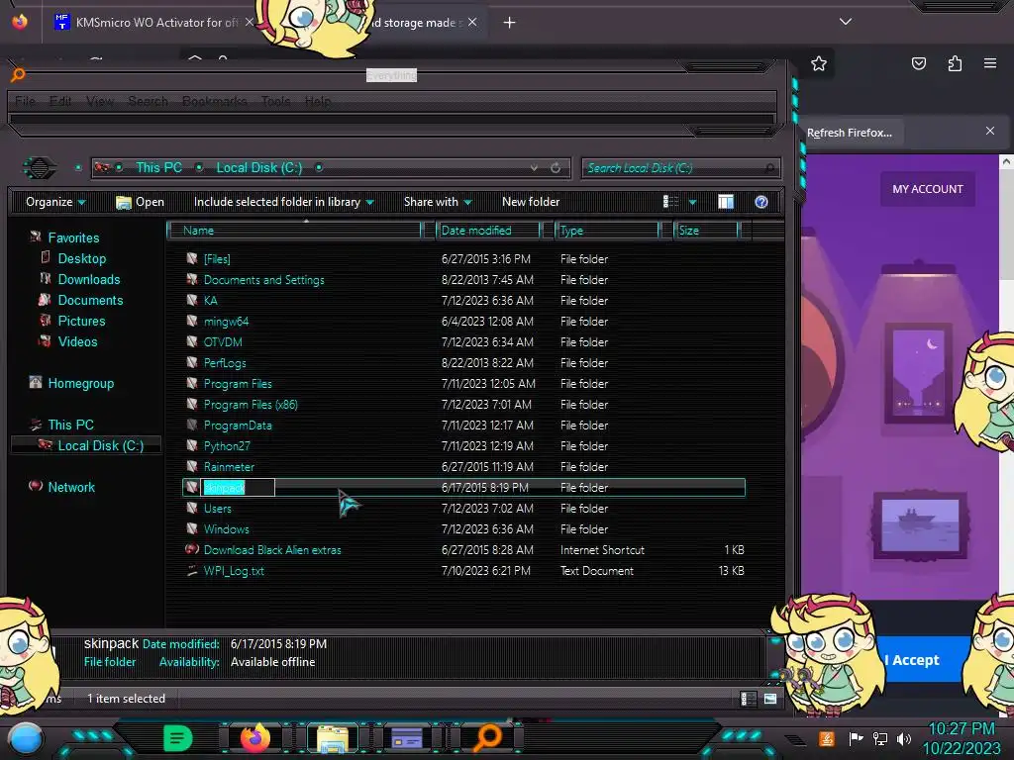The height and width of the screenshot is (760, 1014).
Task: Open Firefox hamburger application menu
Action: [x=990, y=63]
